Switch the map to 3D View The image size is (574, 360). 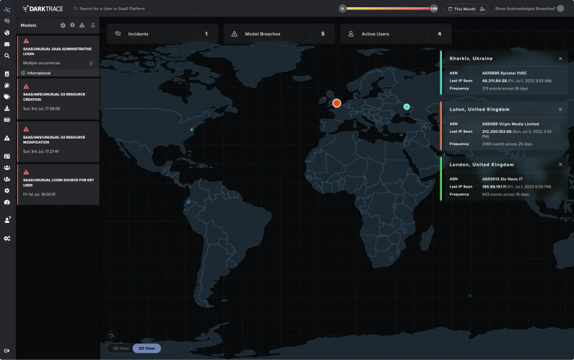coord(119,348)
